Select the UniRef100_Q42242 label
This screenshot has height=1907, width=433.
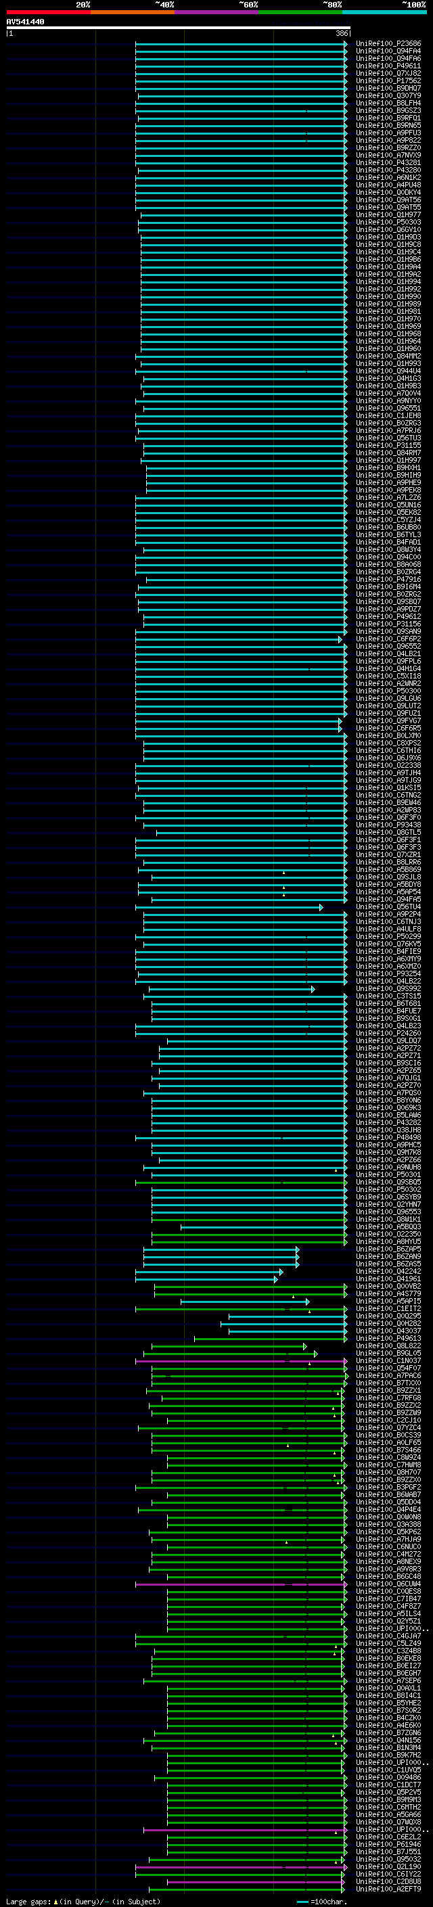coord(388,1272)
